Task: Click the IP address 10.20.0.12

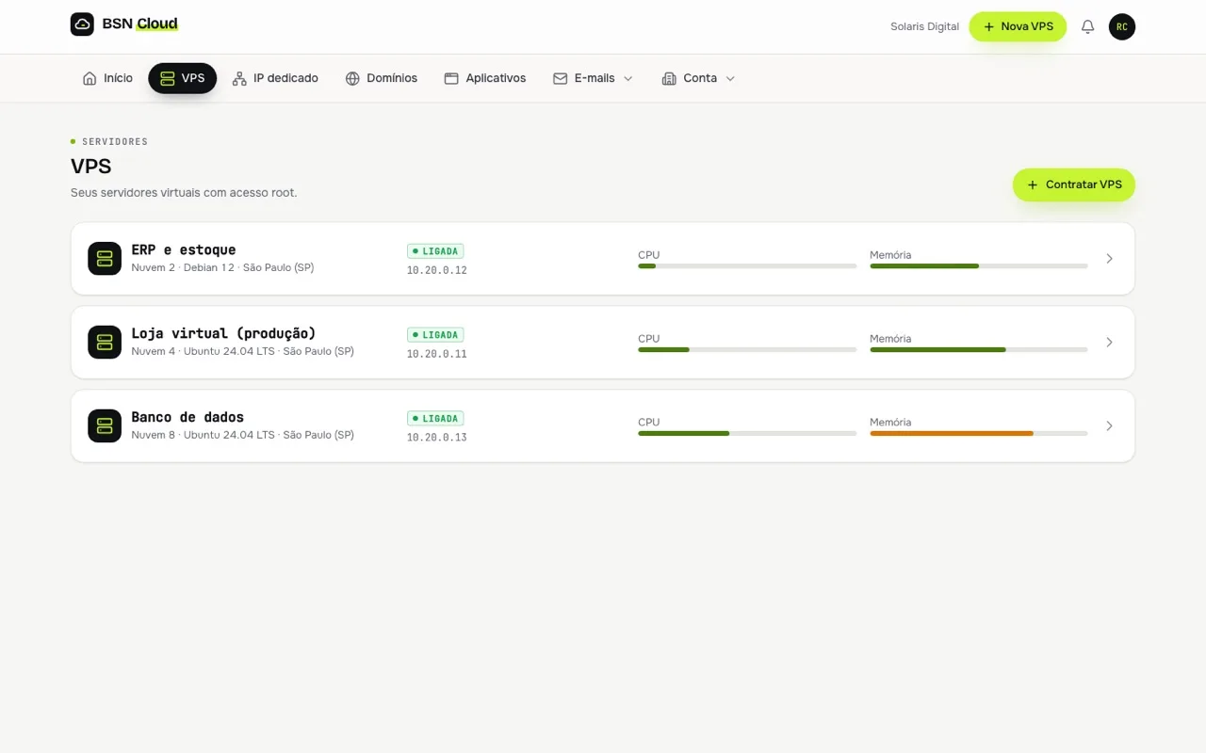Action: [x=437, y=270]
